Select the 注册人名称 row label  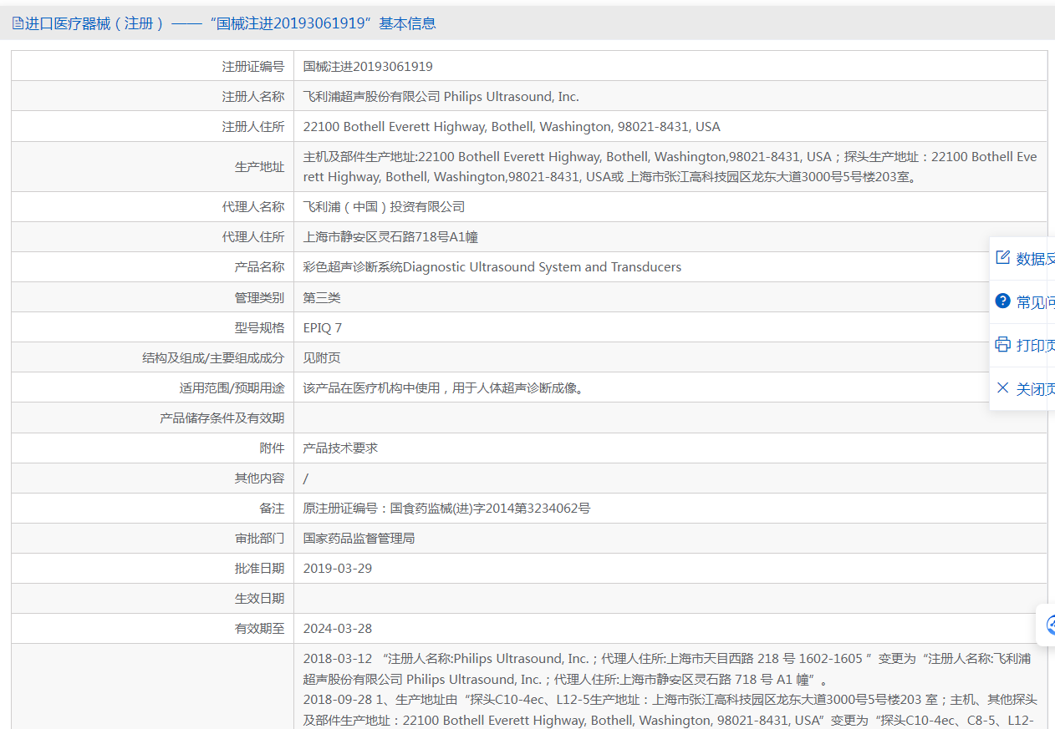tap(252, 97)
